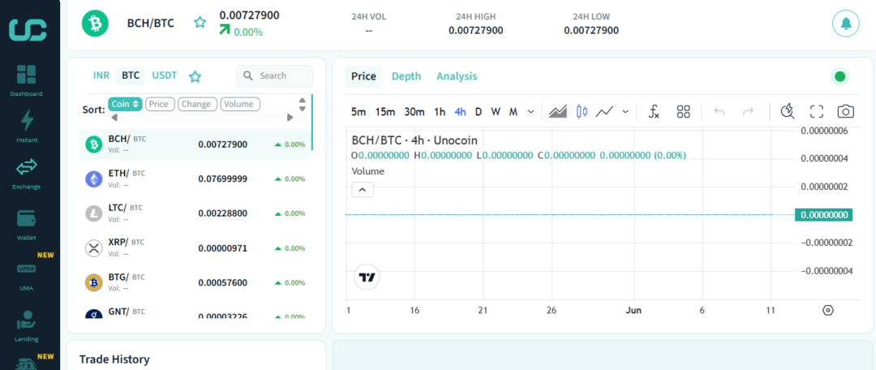
Task: Click the Trade History heading
Action: click(x=114, y=359)
